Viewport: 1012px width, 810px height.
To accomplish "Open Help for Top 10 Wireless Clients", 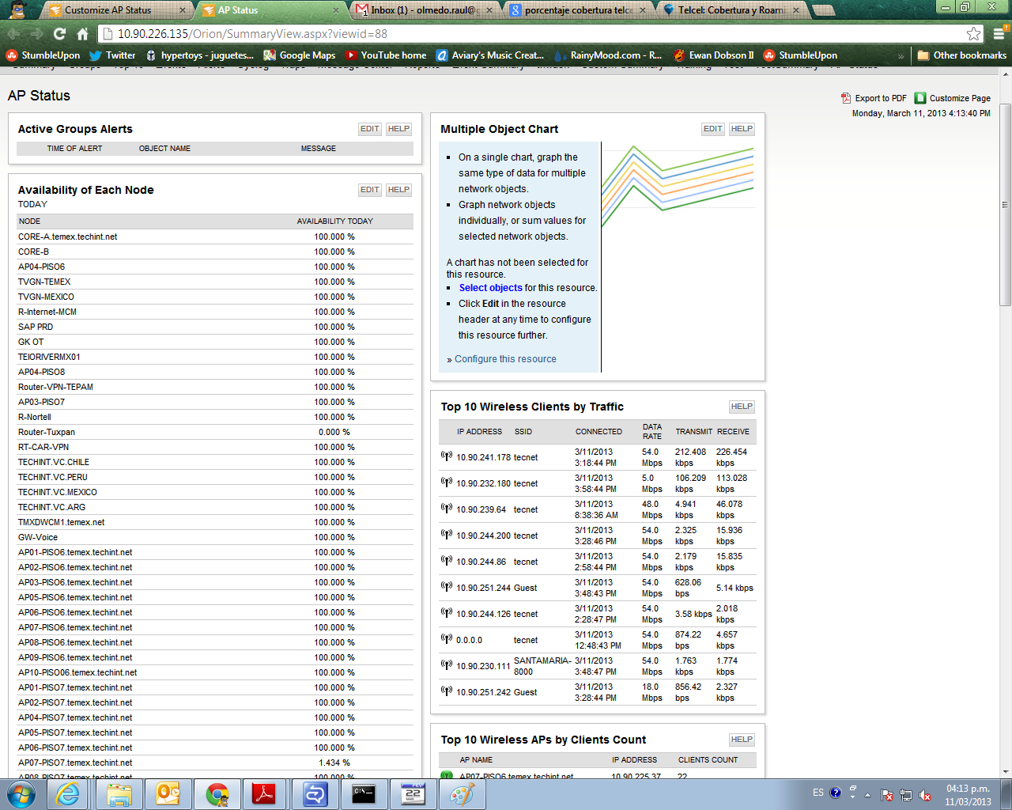I will 742,407.
